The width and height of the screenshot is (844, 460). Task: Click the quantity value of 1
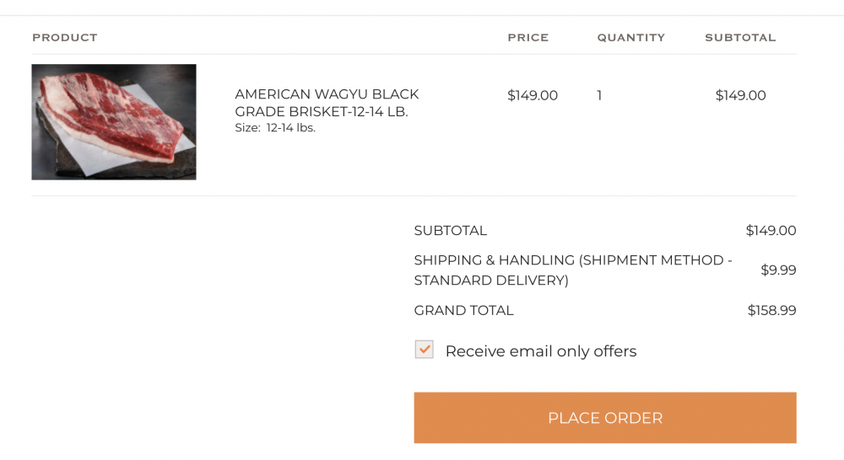[x=599, y=95]
